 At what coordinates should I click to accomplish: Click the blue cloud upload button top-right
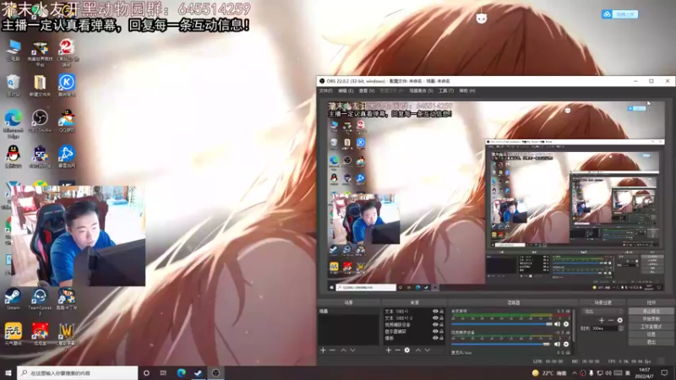coord(619,14)
